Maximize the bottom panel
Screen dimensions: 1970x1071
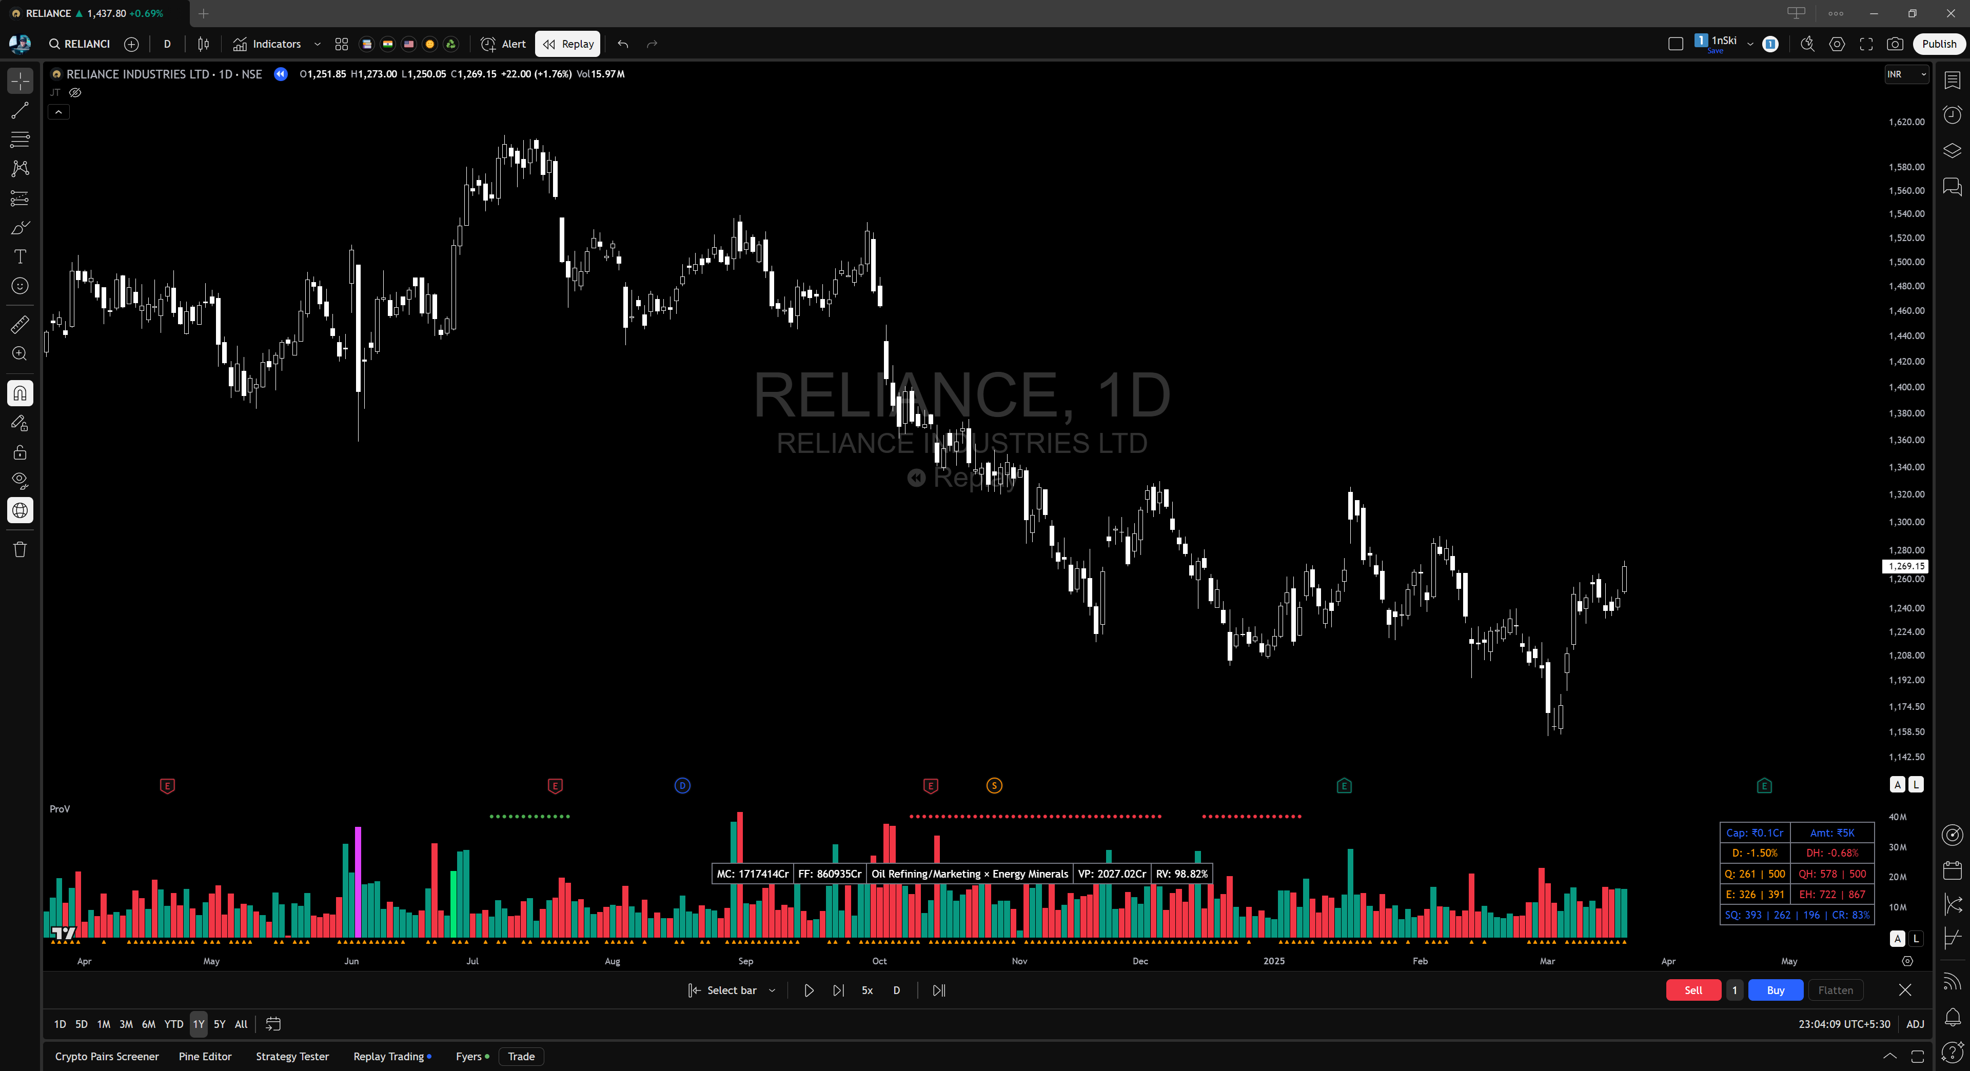1918,1057
